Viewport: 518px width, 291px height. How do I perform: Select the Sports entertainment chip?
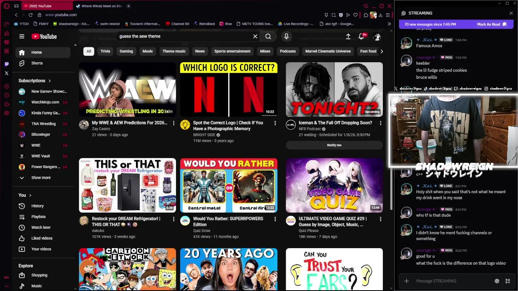click(x=232, y=51)
